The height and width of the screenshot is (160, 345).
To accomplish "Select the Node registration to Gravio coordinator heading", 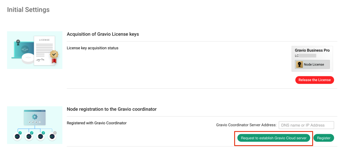I will (x=112, y=109).
